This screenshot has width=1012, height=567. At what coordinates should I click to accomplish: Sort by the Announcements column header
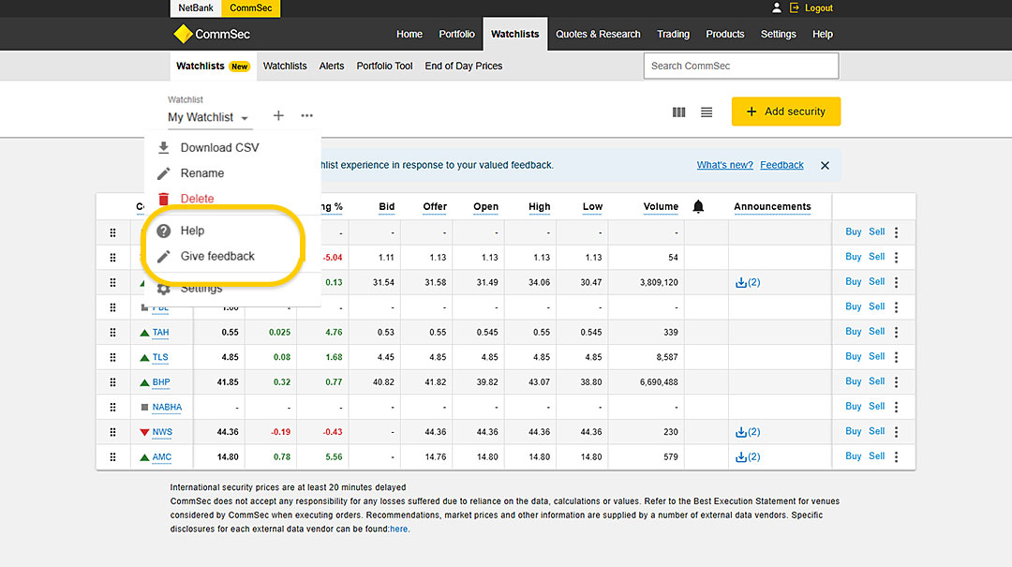772,207
